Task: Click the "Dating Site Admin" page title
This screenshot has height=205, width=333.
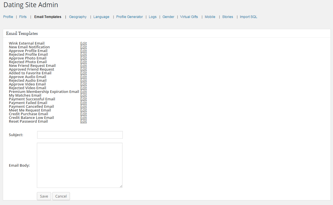Action: 31,5
